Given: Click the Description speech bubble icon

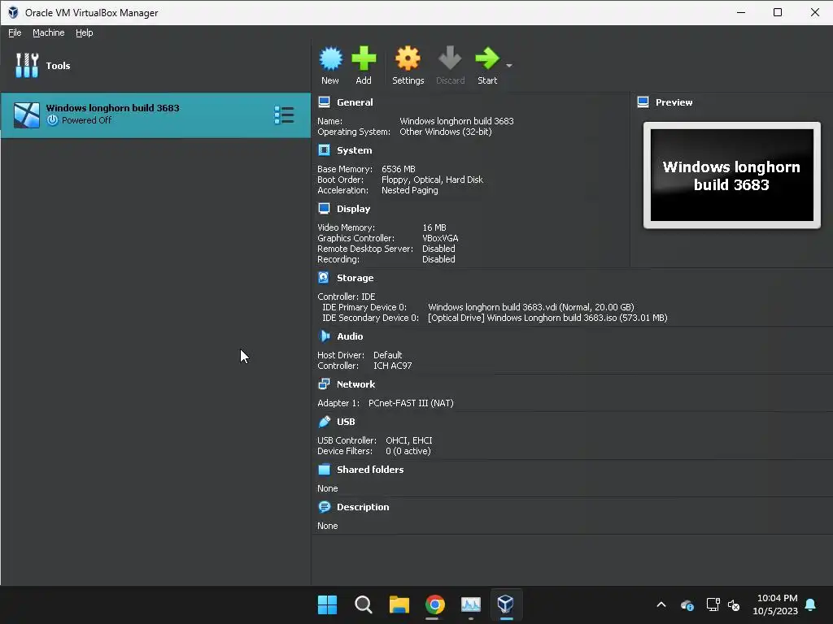Looking at the screenshot, I should click(324, 507).
